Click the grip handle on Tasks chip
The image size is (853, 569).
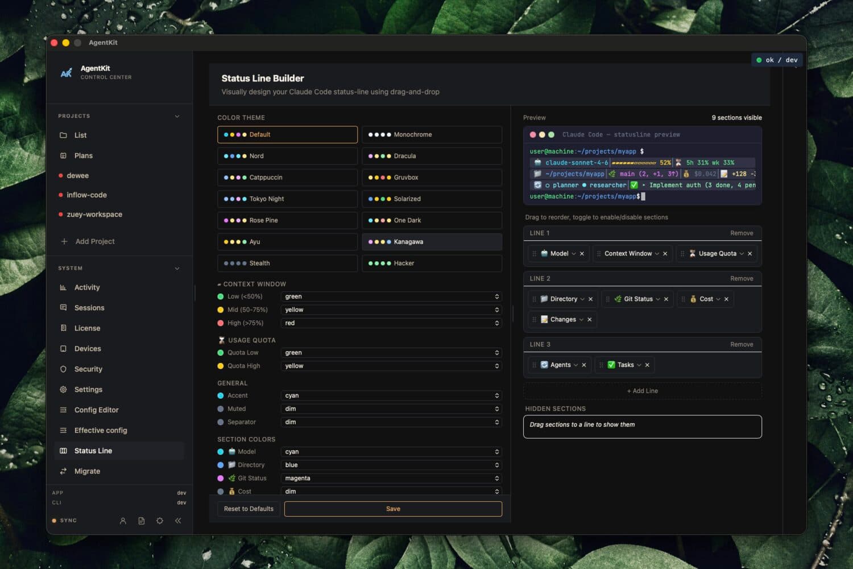601,365
